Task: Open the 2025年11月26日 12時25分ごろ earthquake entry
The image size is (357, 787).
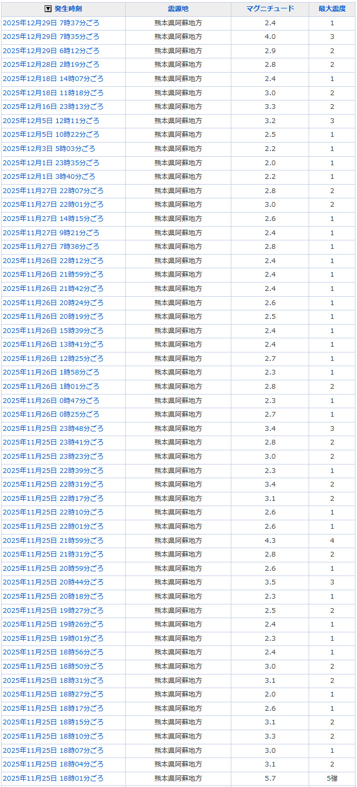Action: pos(53,358)
